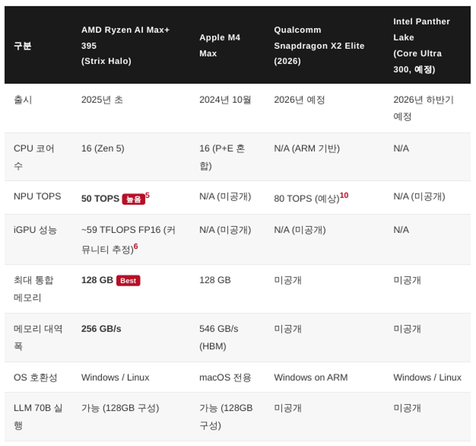Viewport: 476px width, 446px height.
Task: Click the LLM 70B 실행 row label
Action: click(x=38, y=416)
